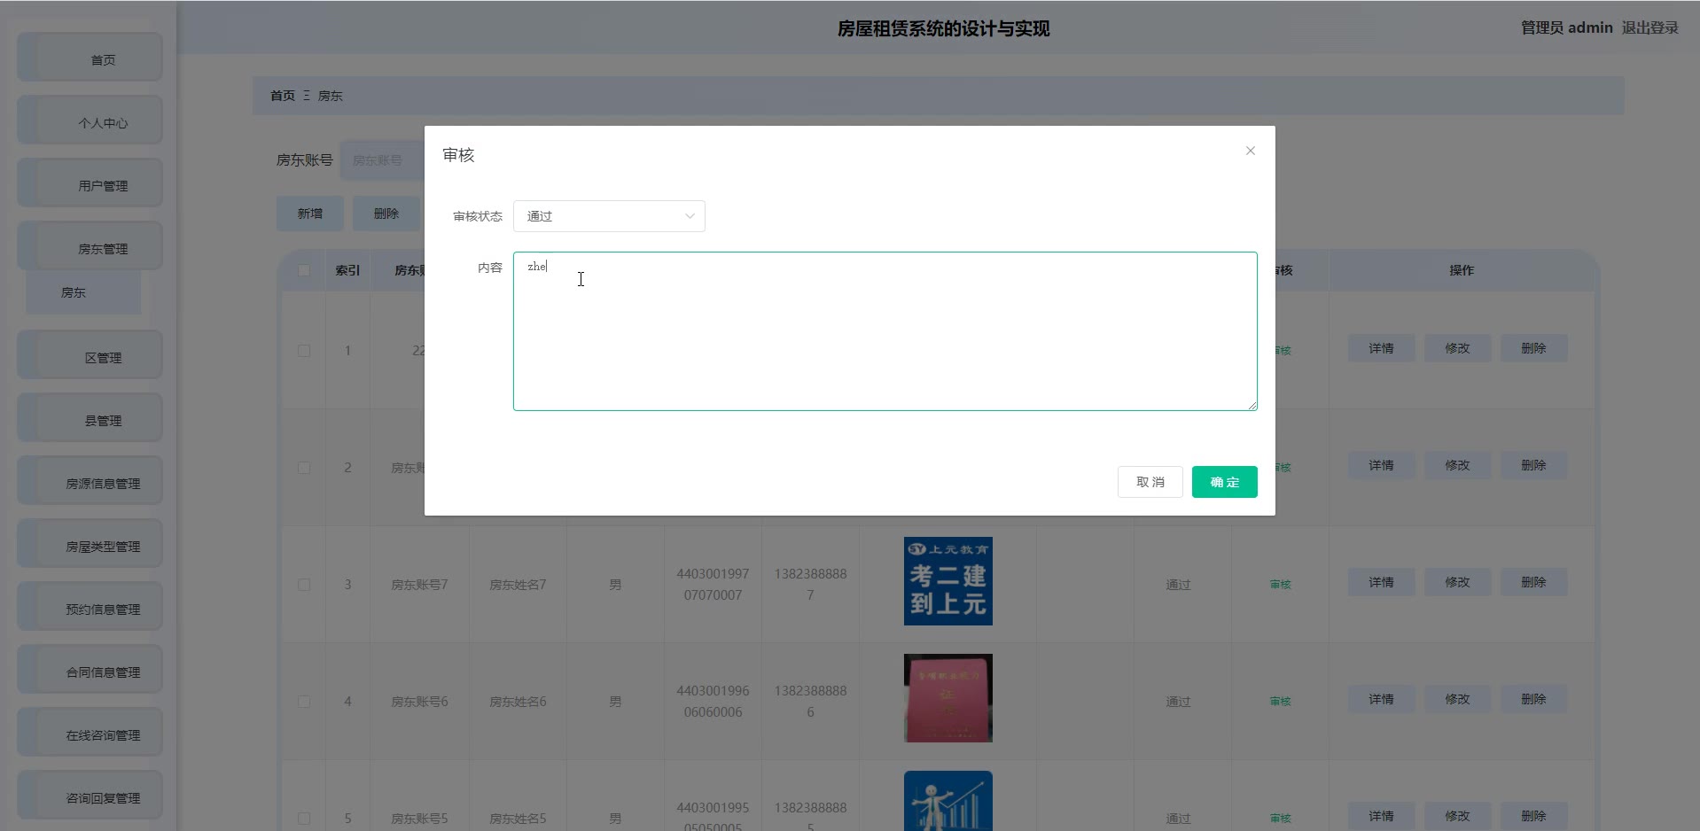Open 合同信息管理 in the sidebar

[90, 671]
